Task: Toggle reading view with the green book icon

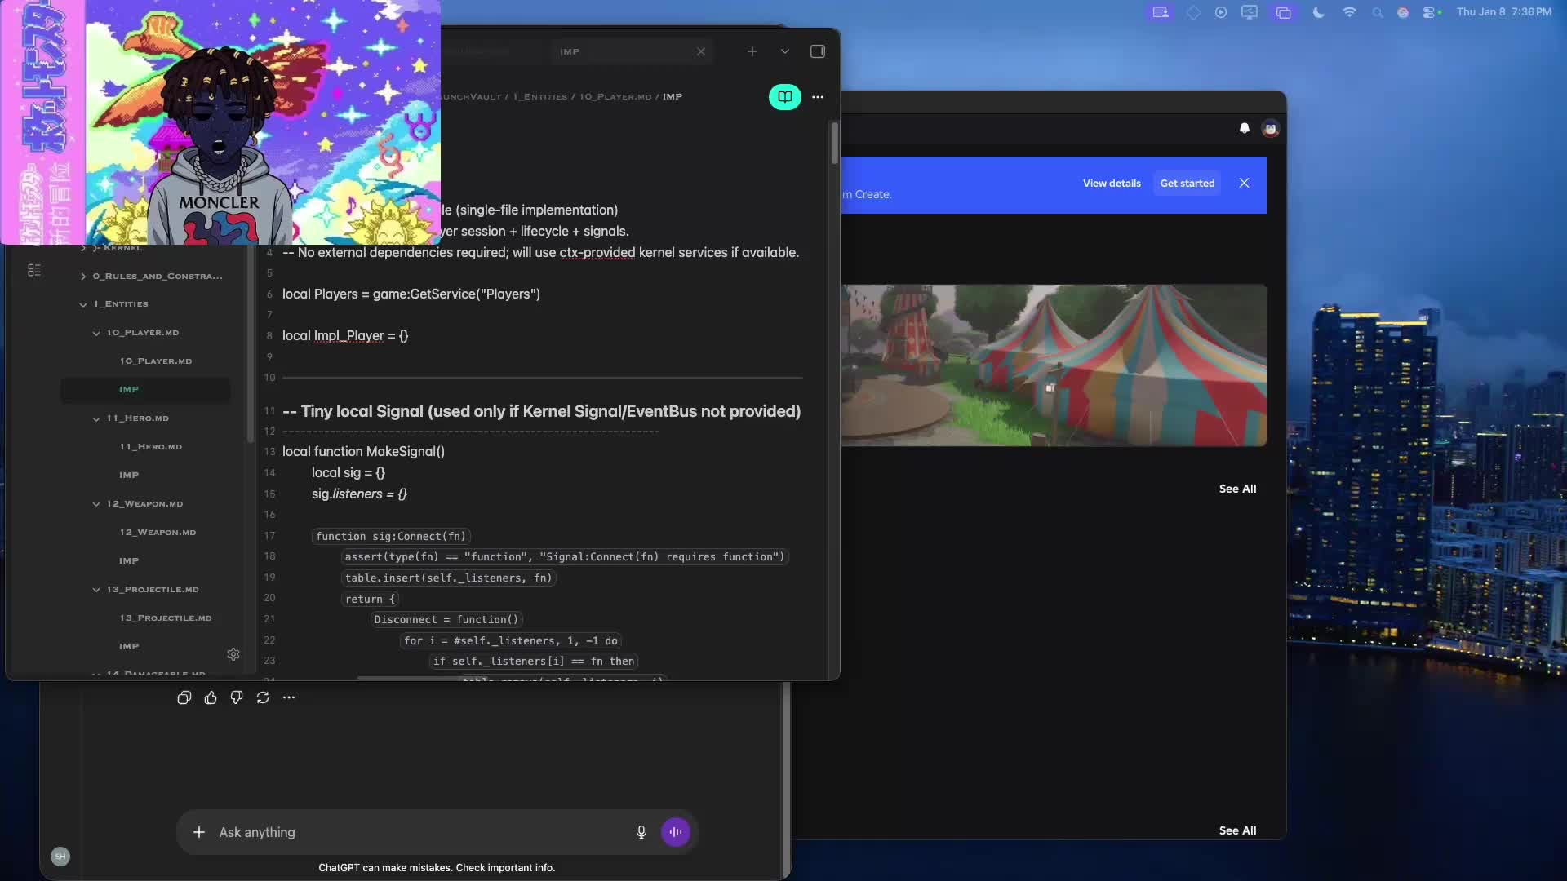Action: tap(784, 96)
